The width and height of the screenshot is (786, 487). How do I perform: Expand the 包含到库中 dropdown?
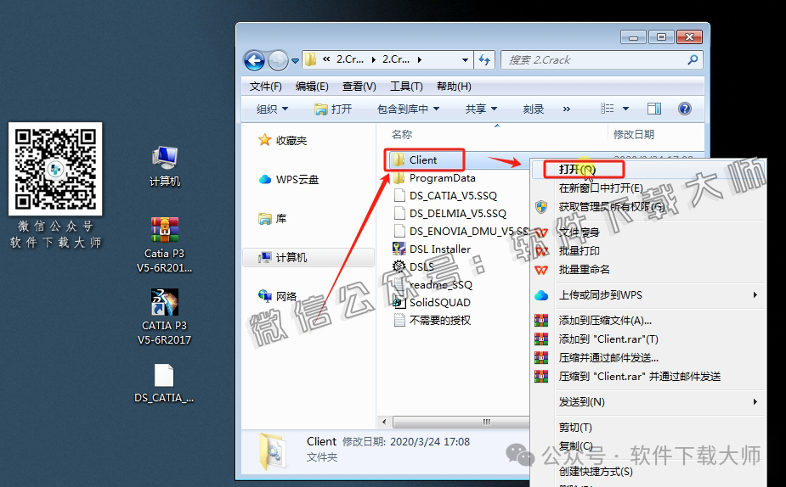(x=408, y=109)
